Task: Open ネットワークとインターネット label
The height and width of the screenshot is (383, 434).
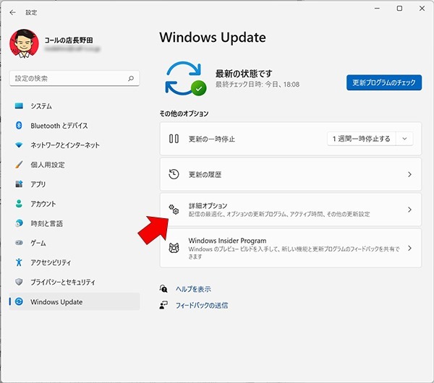Action: click(65, 145)
